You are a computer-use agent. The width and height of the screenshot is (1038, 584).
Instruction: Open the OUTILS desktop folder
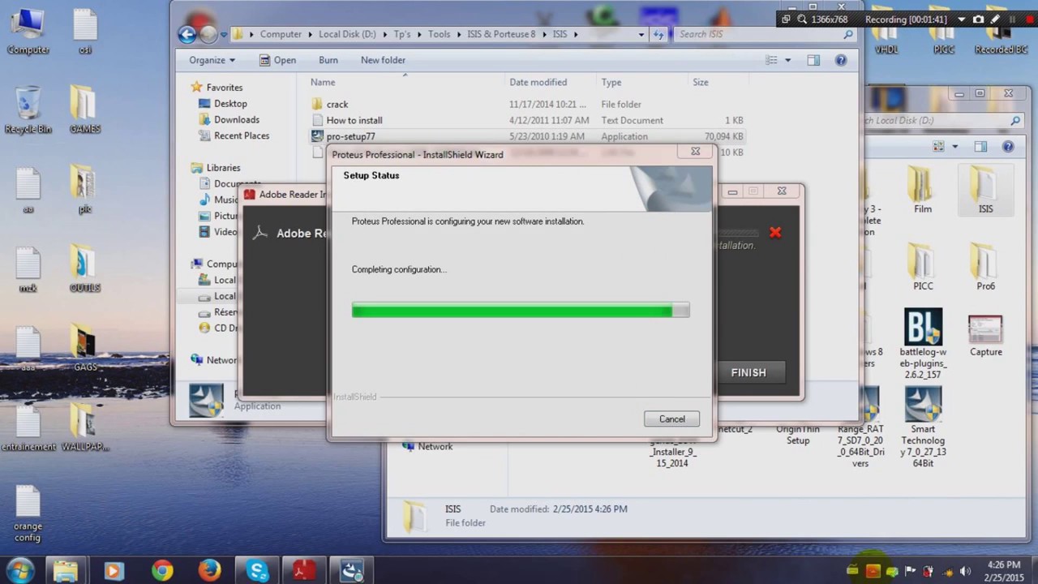(x=84, y=268)
